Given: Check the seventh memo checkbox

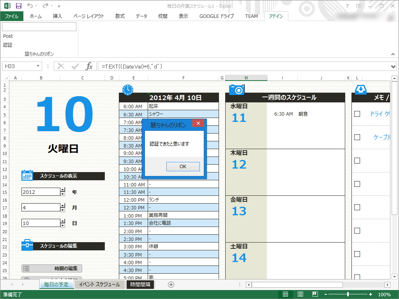Looking at the screenshot, I should point(357,254).
